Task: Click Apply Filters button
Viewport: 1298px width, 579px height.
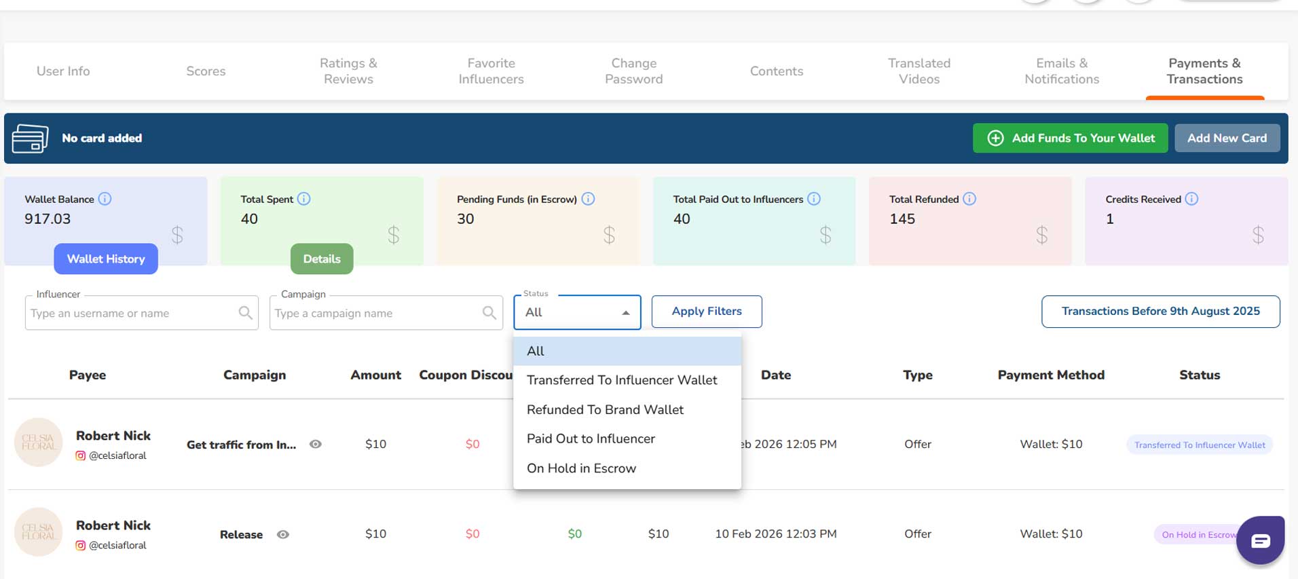Action: click(x=707, y=312)
